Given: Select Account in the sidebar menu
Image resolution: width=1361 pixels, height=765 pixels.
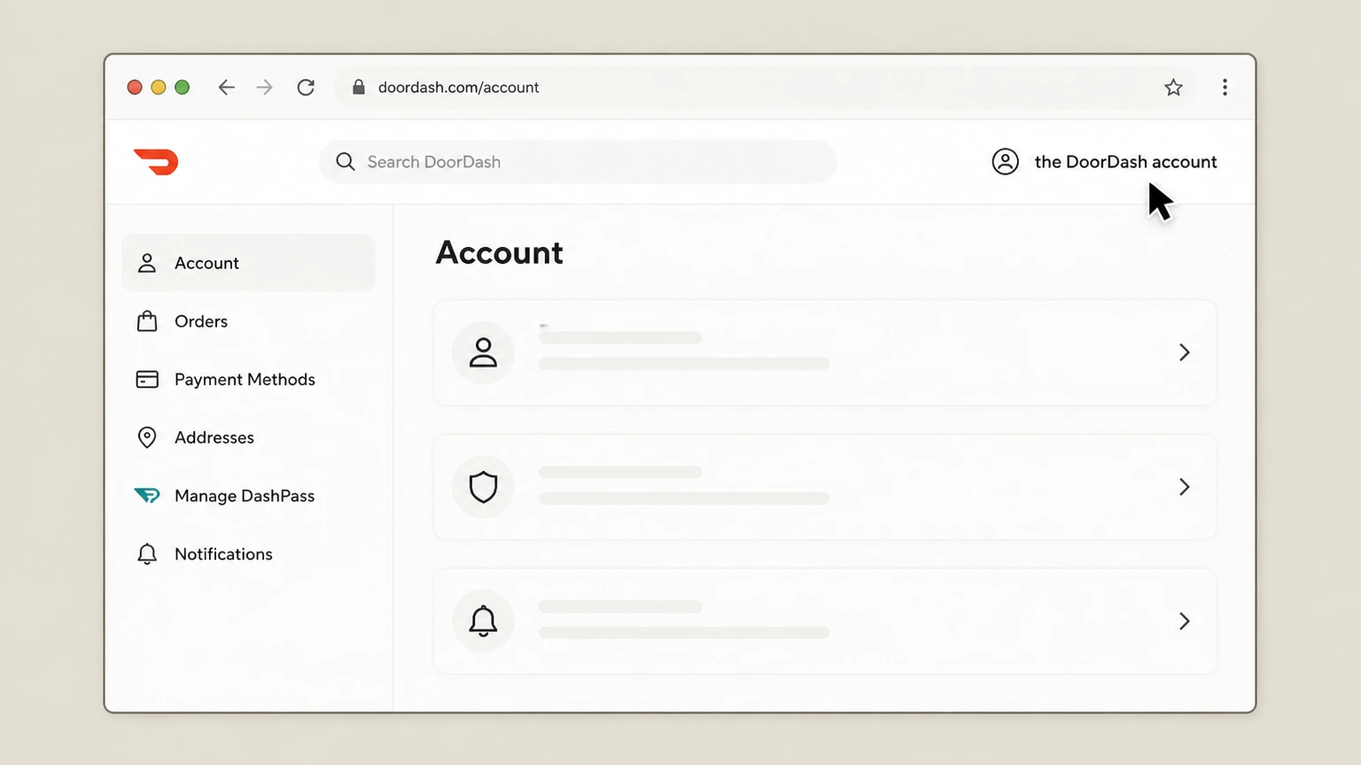Looking at the screenshot, I should click(x=249, y=263).
